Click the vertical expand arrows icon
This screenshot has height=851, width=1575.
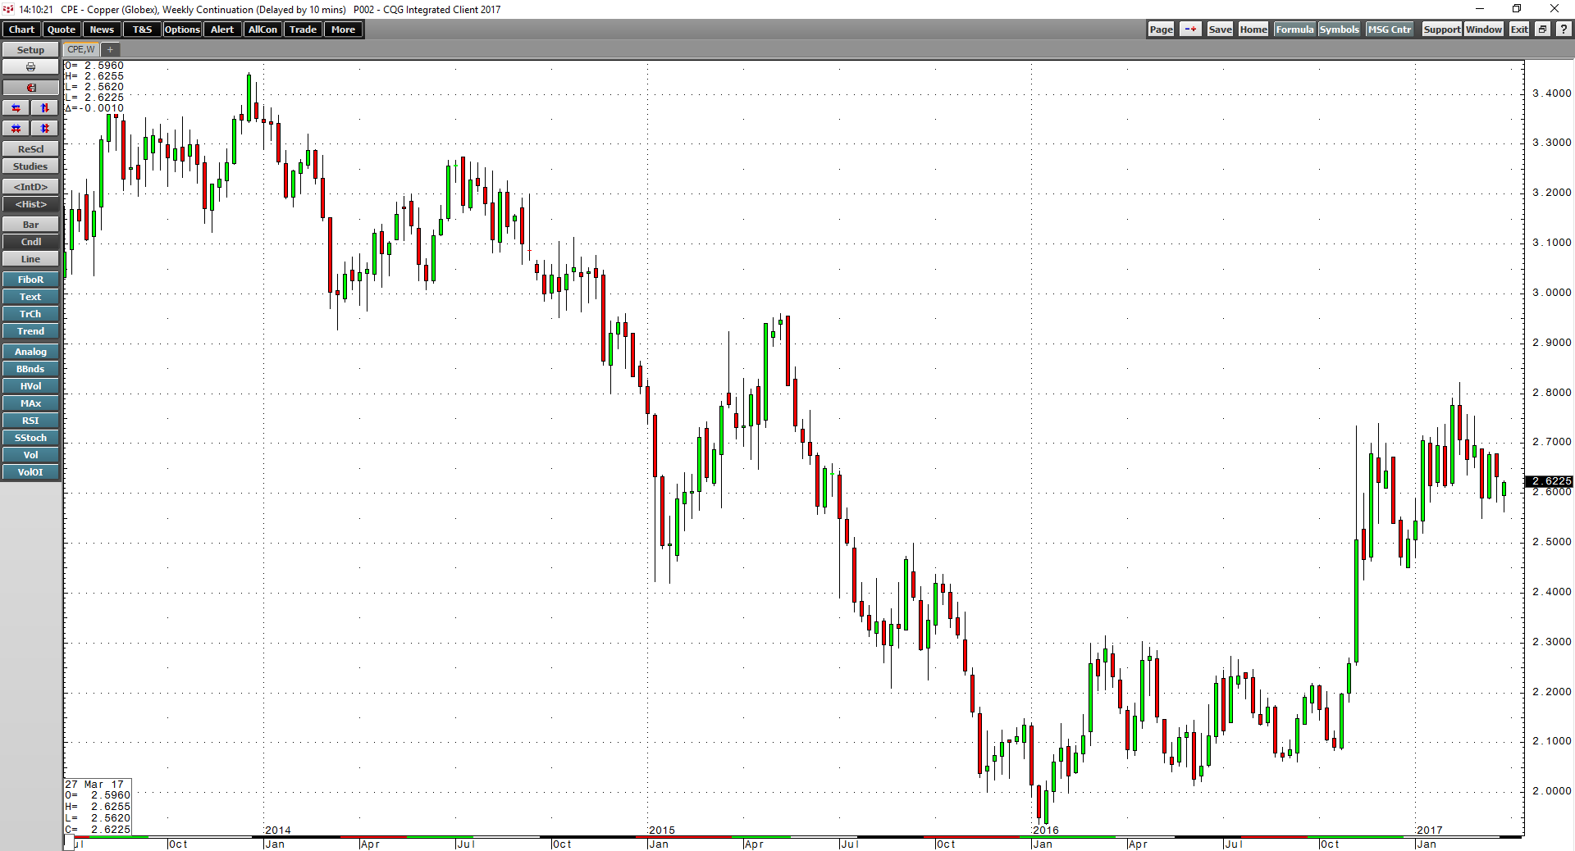click(x=45, y=108)
